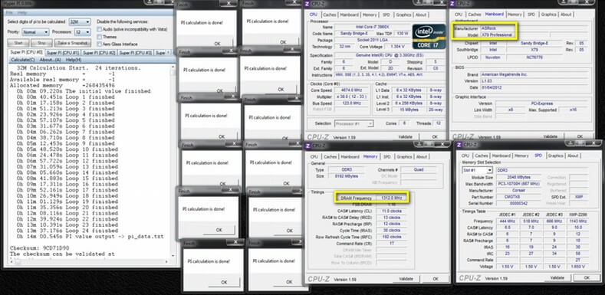Open the Processors count dropdown showing 12
605x295 pixels.
[x=83, y=32]
